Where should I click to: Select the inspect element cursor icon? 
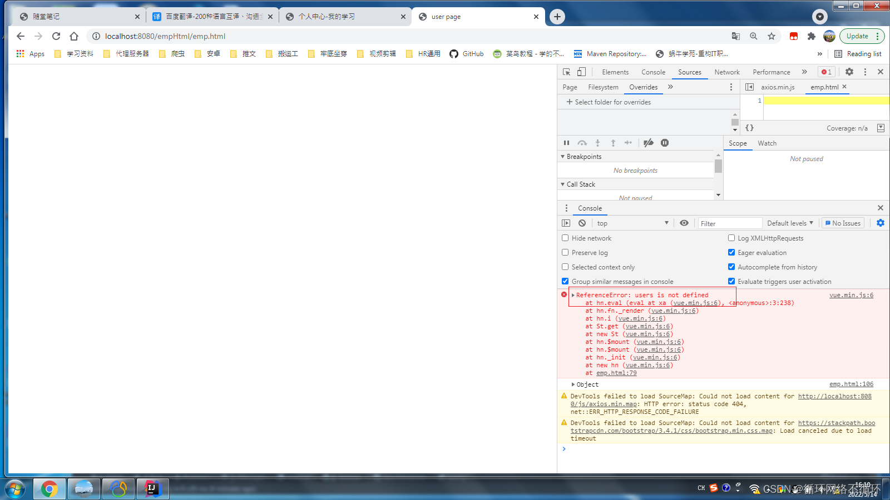point(565,72)
